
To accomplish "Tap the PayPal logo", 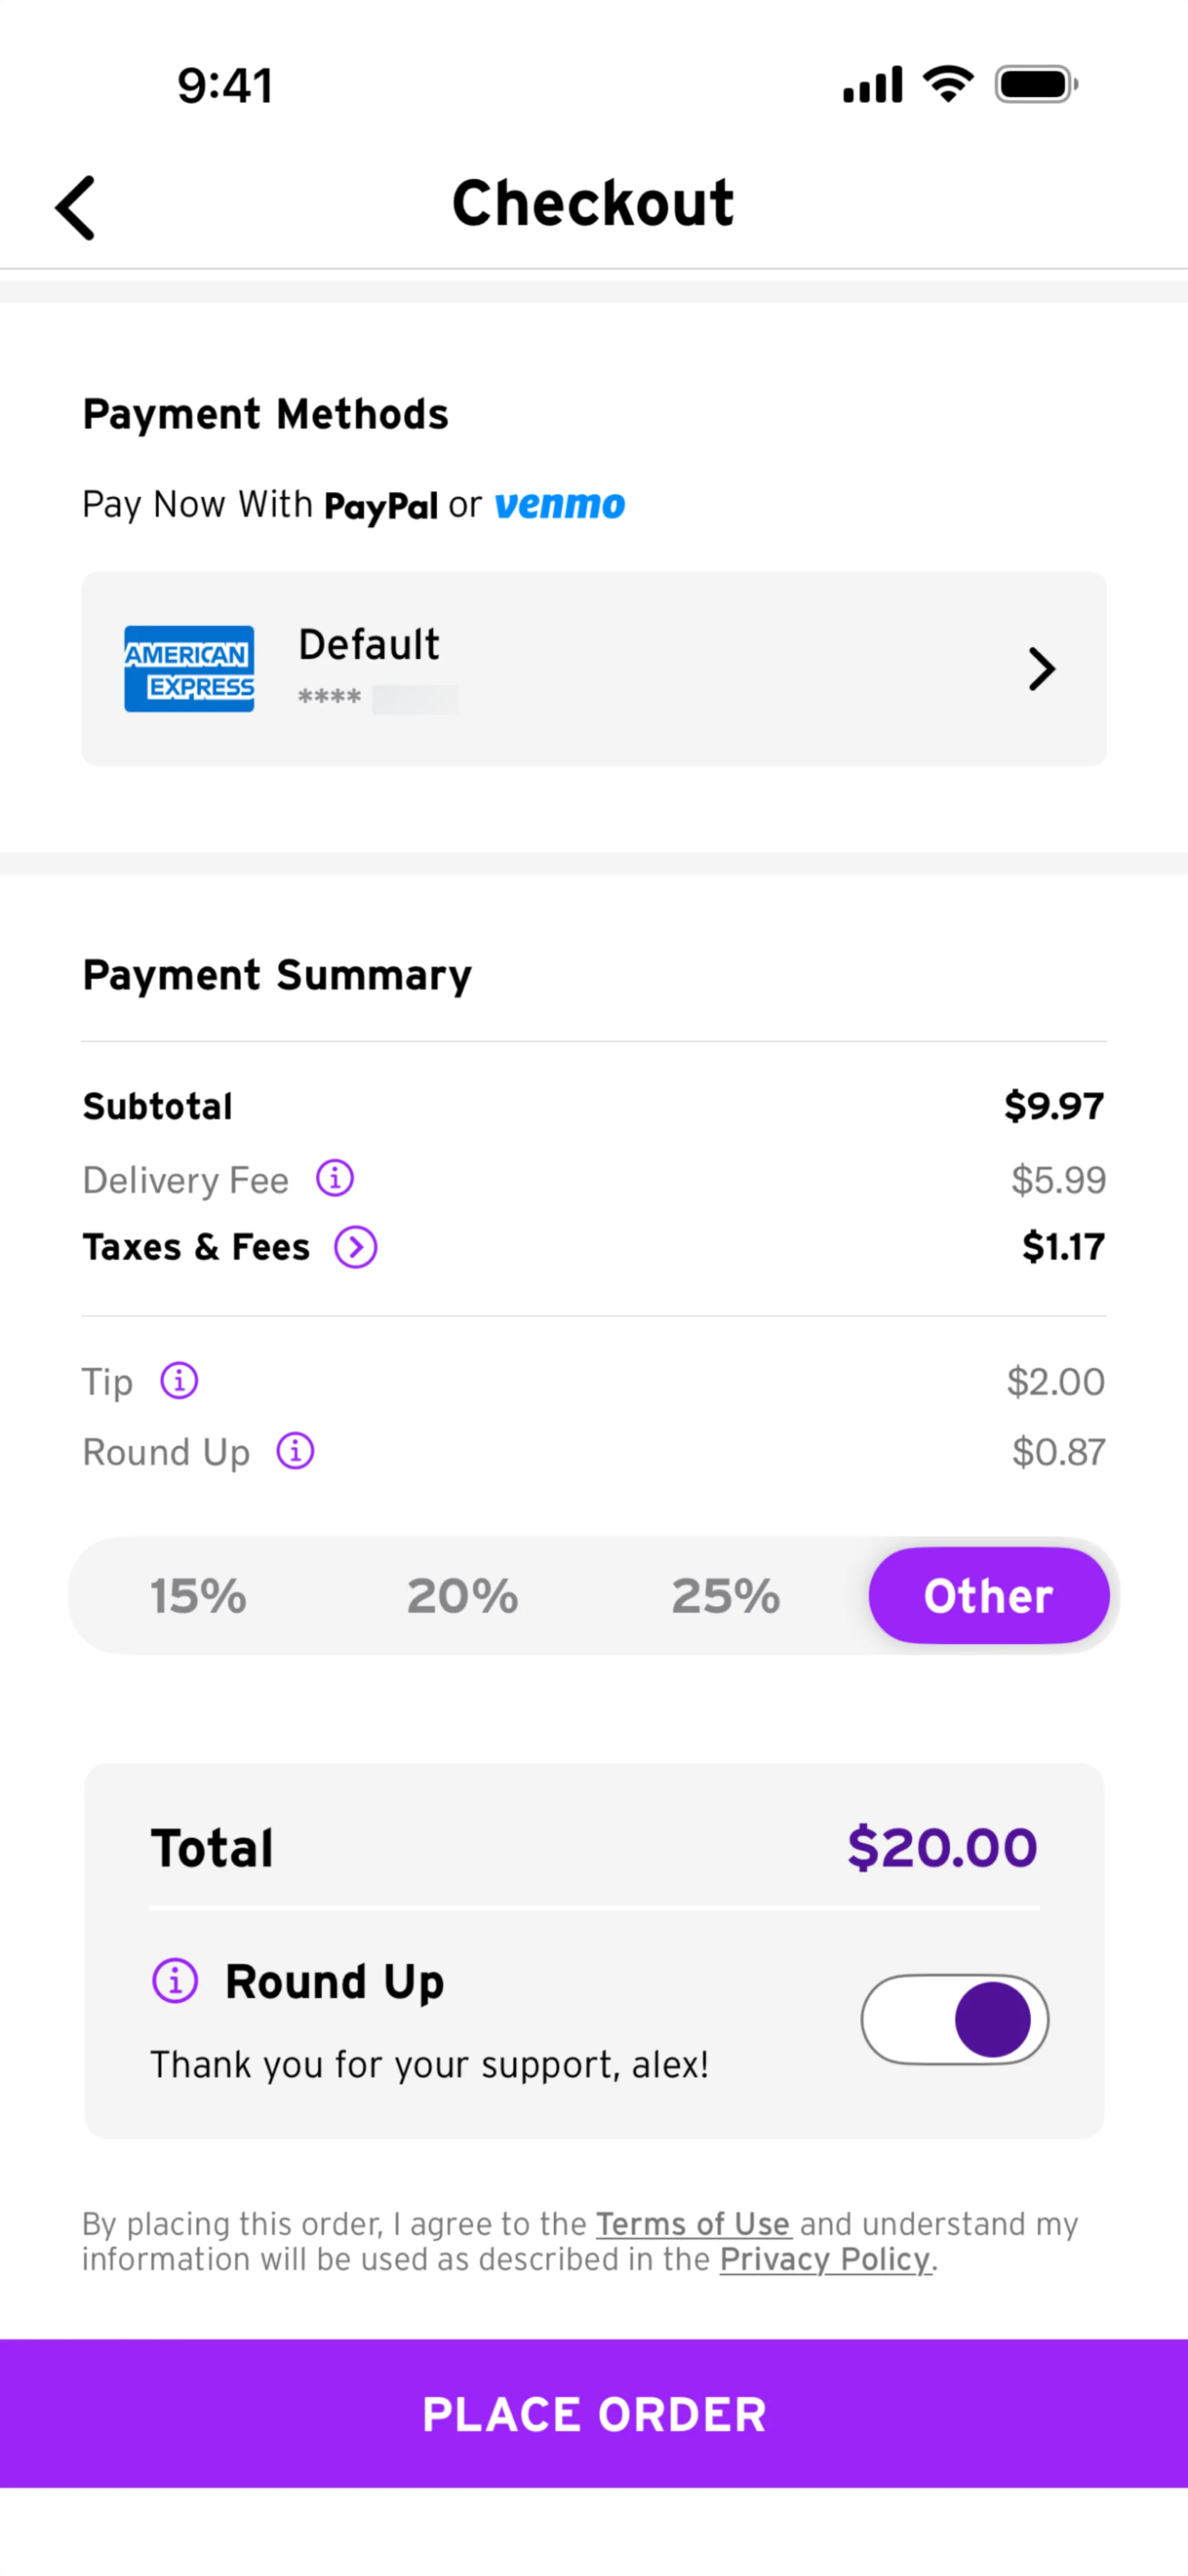I will click(381, 506).
